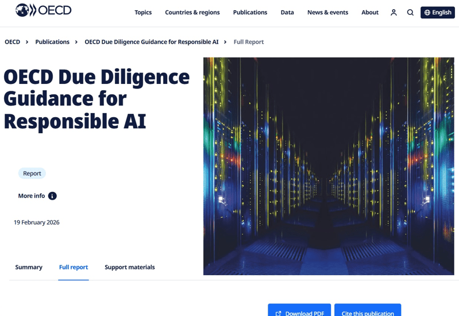Click the More info text
This screenshot has height=316, width=459.
pos(32,196)
